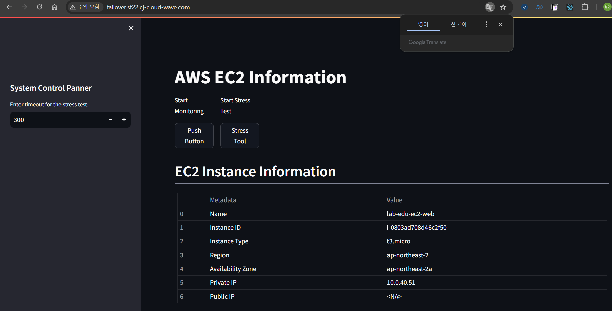Click the instance ID i-0803ad708d46c2f50 cell
612x311 pixels.
point(495,227)
